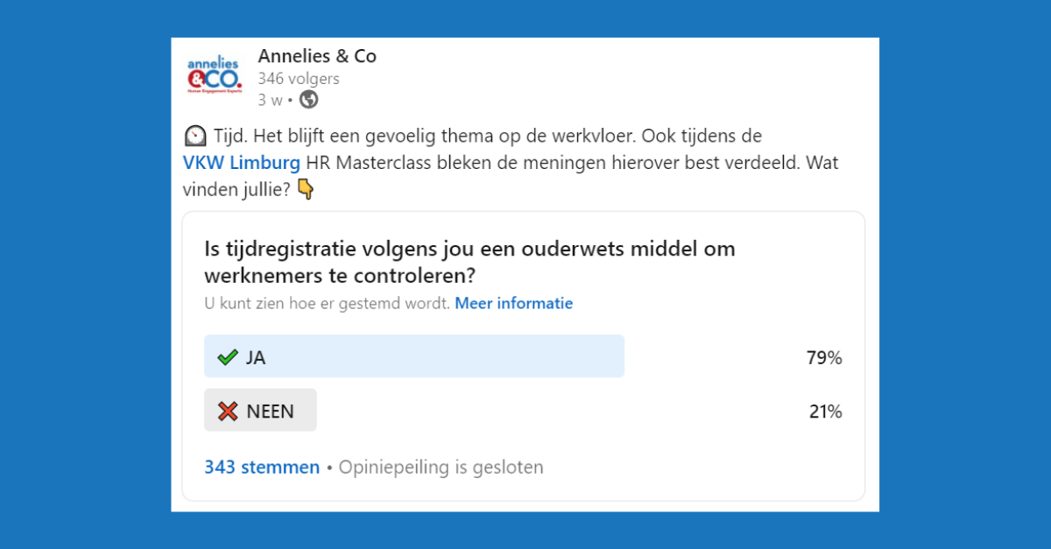Image resolution: width=1051 pixels, height=549 pixels.
Task: Click the globe visibility icon
Action: [x=308, y=100]
